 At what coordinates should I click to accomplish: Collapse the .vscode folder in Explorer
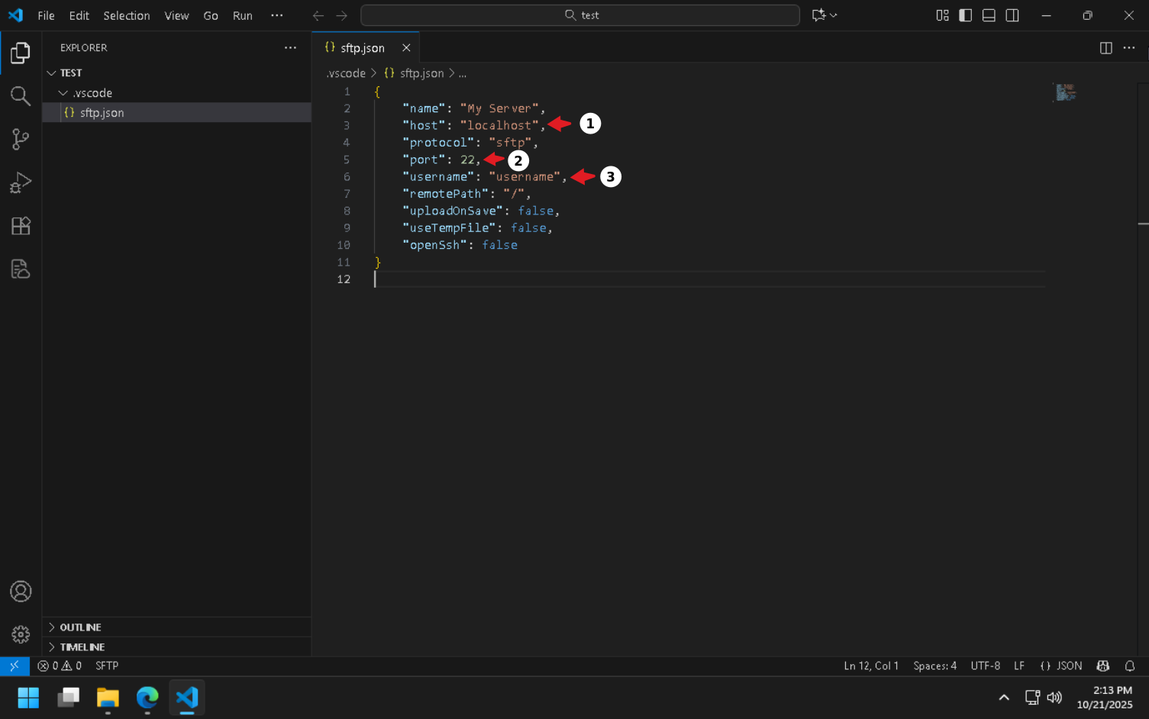(x=64, y=92)
